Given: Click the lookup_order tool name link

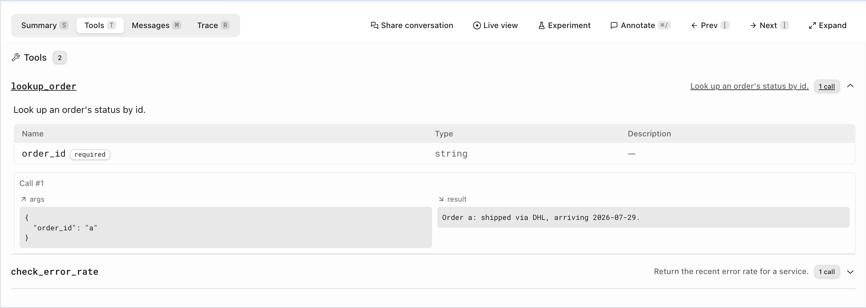Looking at the screenshot, I should coord(44,86).
